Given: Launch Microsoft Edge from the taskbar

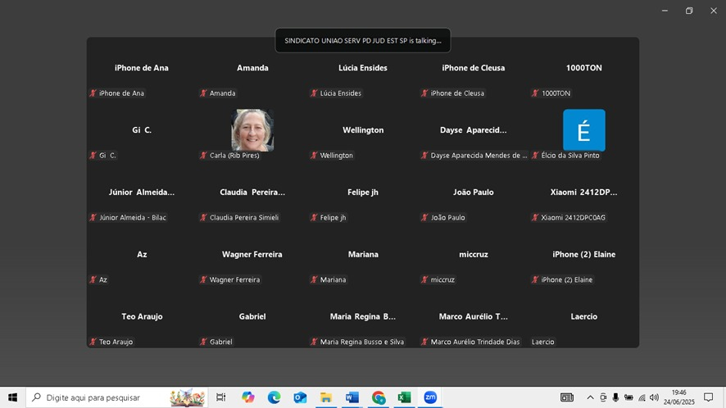Looking at the screenshot, I should pyautogui.click(x=275, y=397).
